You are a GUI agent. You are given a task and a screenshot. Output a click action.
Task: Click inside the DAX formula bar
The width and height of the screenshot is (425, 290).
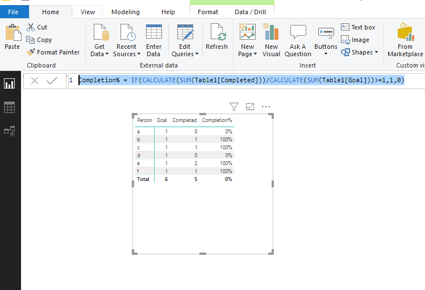coord(247,81)
